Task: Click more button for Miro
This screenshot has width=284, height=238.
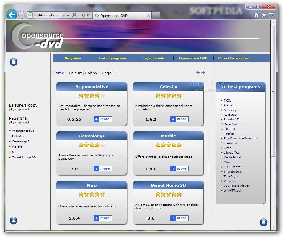Action: pyautogui.click(x=103, y=218)
